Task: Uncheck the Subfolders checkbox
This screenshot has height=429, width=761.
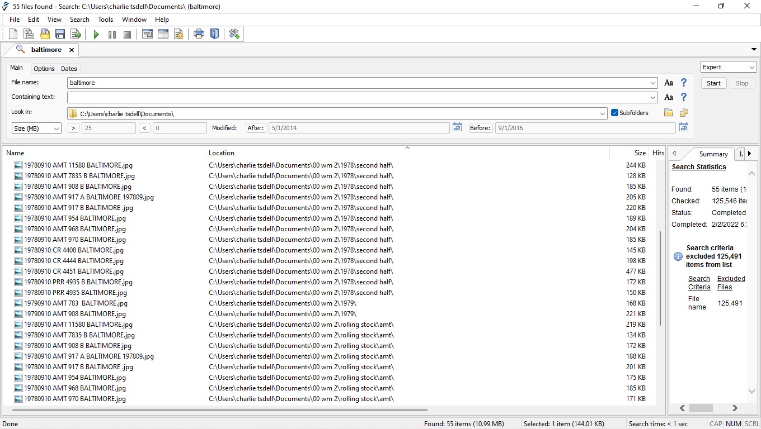Action: click(614, 113)
